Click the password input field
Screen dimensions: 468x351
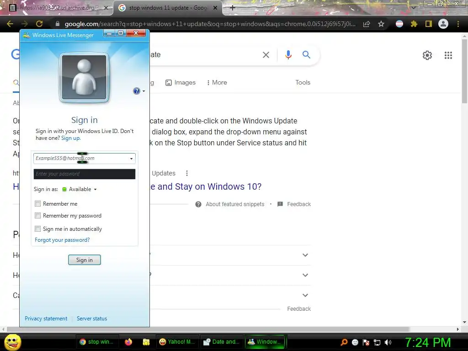click(x=85, y=174)
